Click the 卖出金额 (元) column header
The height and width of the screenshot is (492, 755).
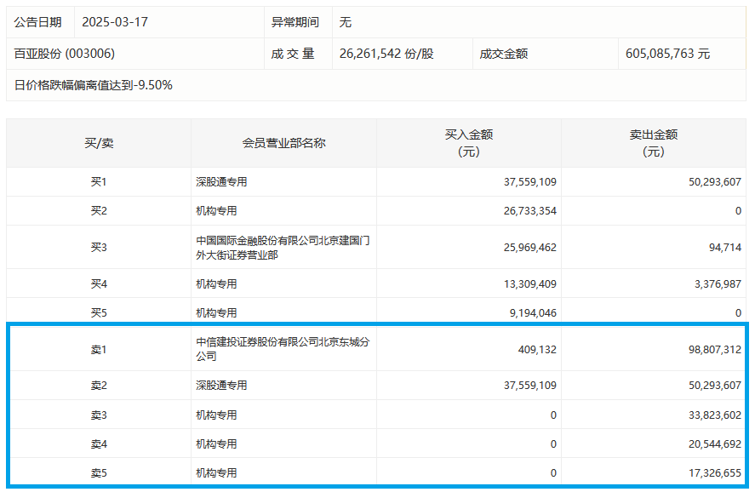pos(654,143)
